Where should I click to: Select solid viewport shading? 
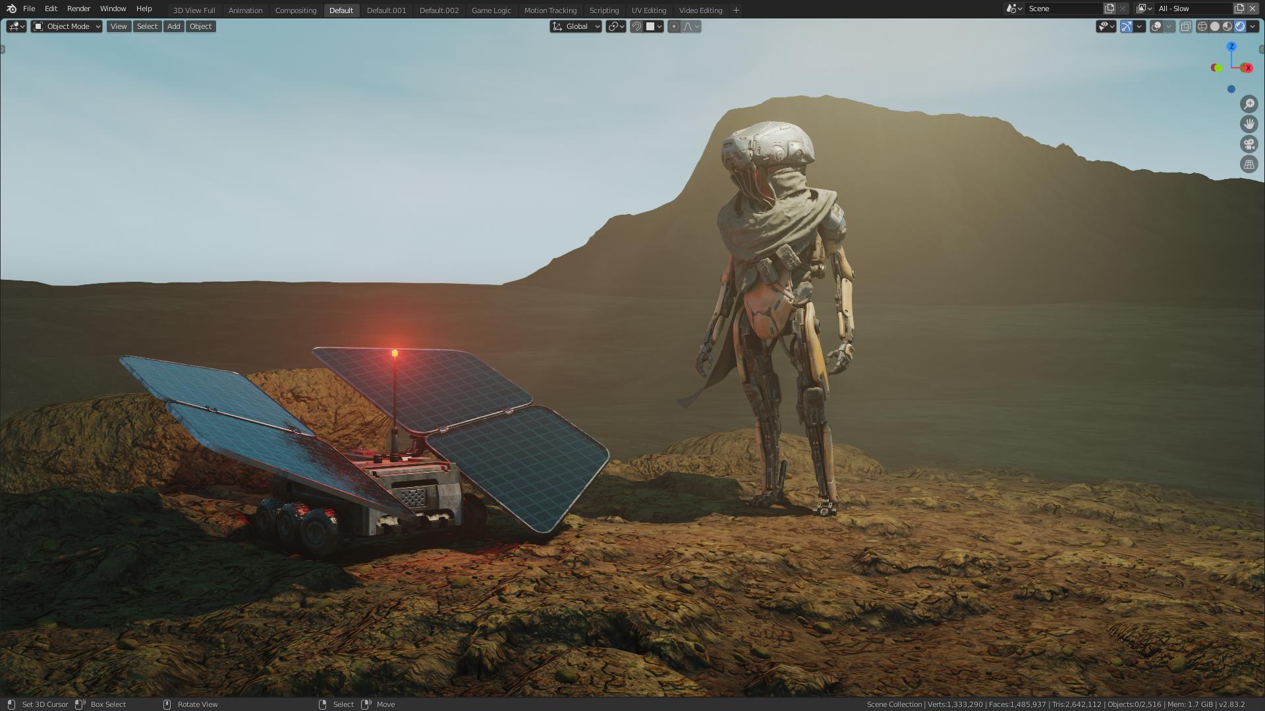(1215, 26)
